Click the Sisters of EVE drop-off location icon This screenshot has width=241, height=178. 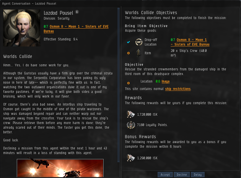pos(138,42)
